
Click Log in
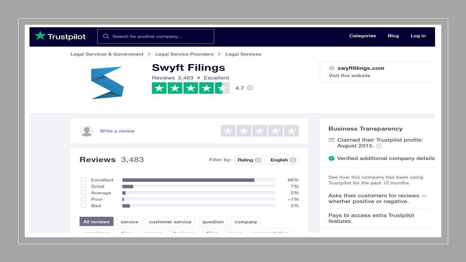pyautogui.click(x=418, y=36)
